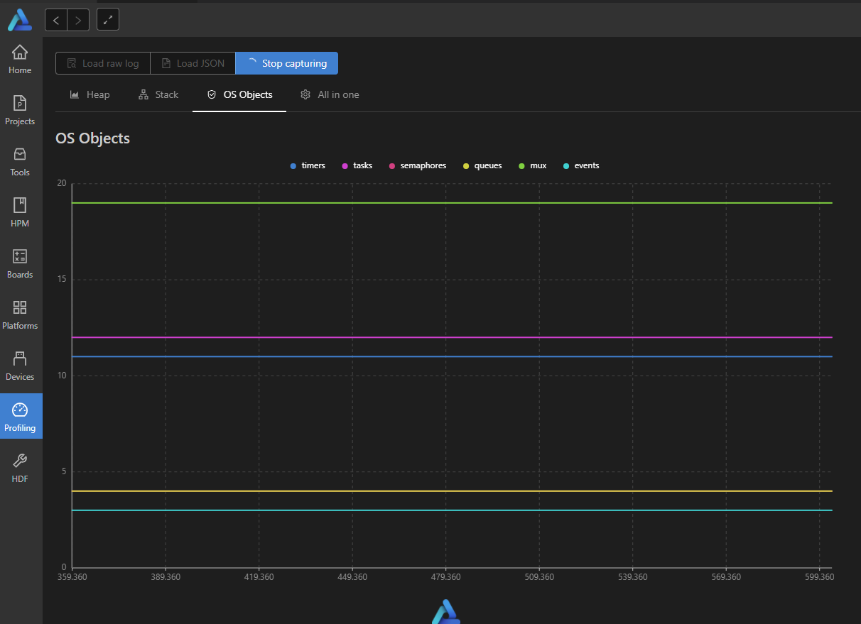This screenshot has width=861, height=624.
Task: Click the fullscreen expand arrows icon
Action: pos(108,20)
